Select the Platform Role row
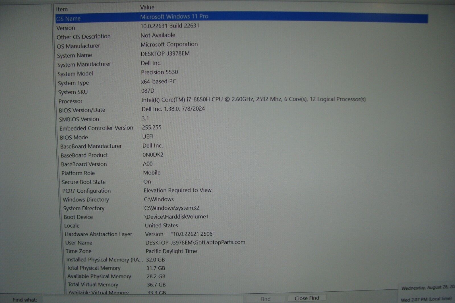455x303 pixels. (78, 173)
